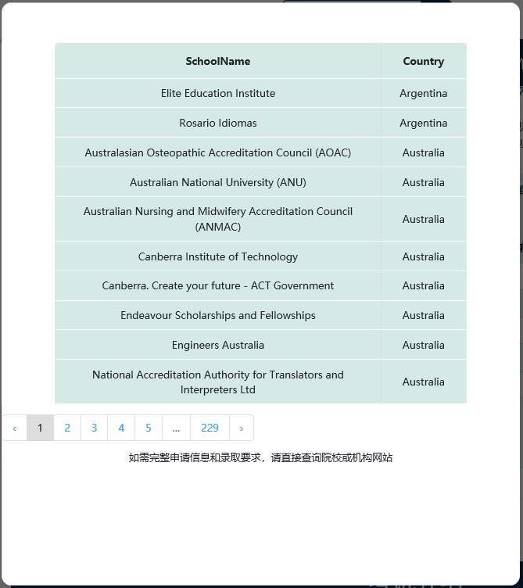The image size is (523, 588).
Task: Select Endeavour Scholarships and Fellowships
Action: [218, 315]
